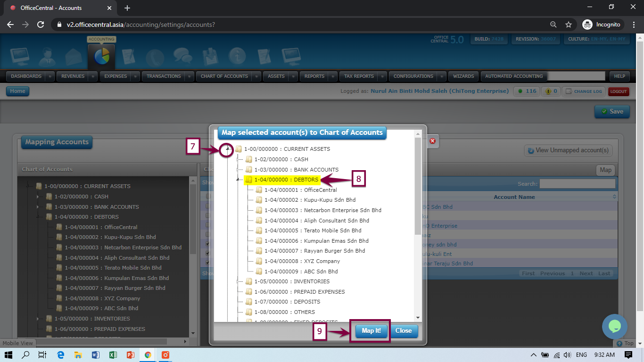Open the dropdown arrow next to REVENUES

pos(93,76)
